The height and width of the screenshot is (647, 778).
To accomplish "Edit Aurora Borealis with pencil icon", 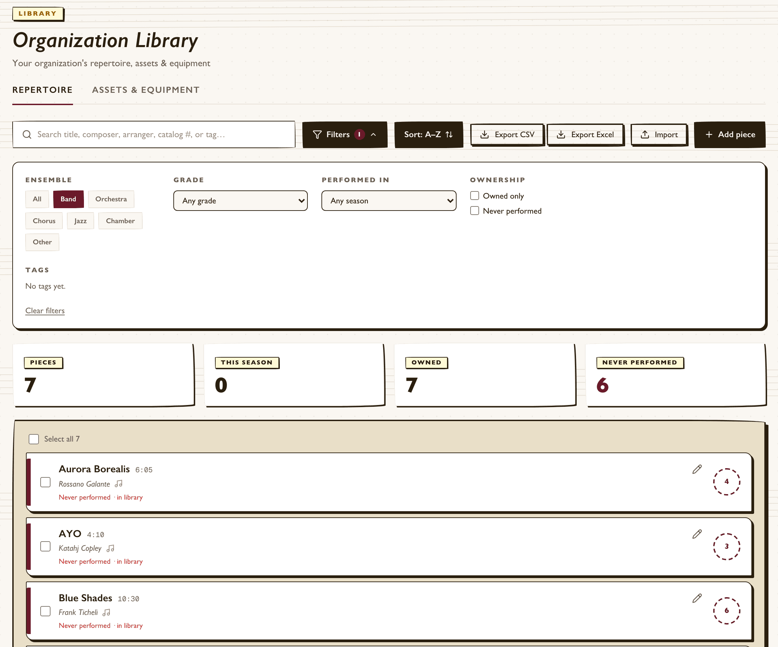I will (697, 470).
